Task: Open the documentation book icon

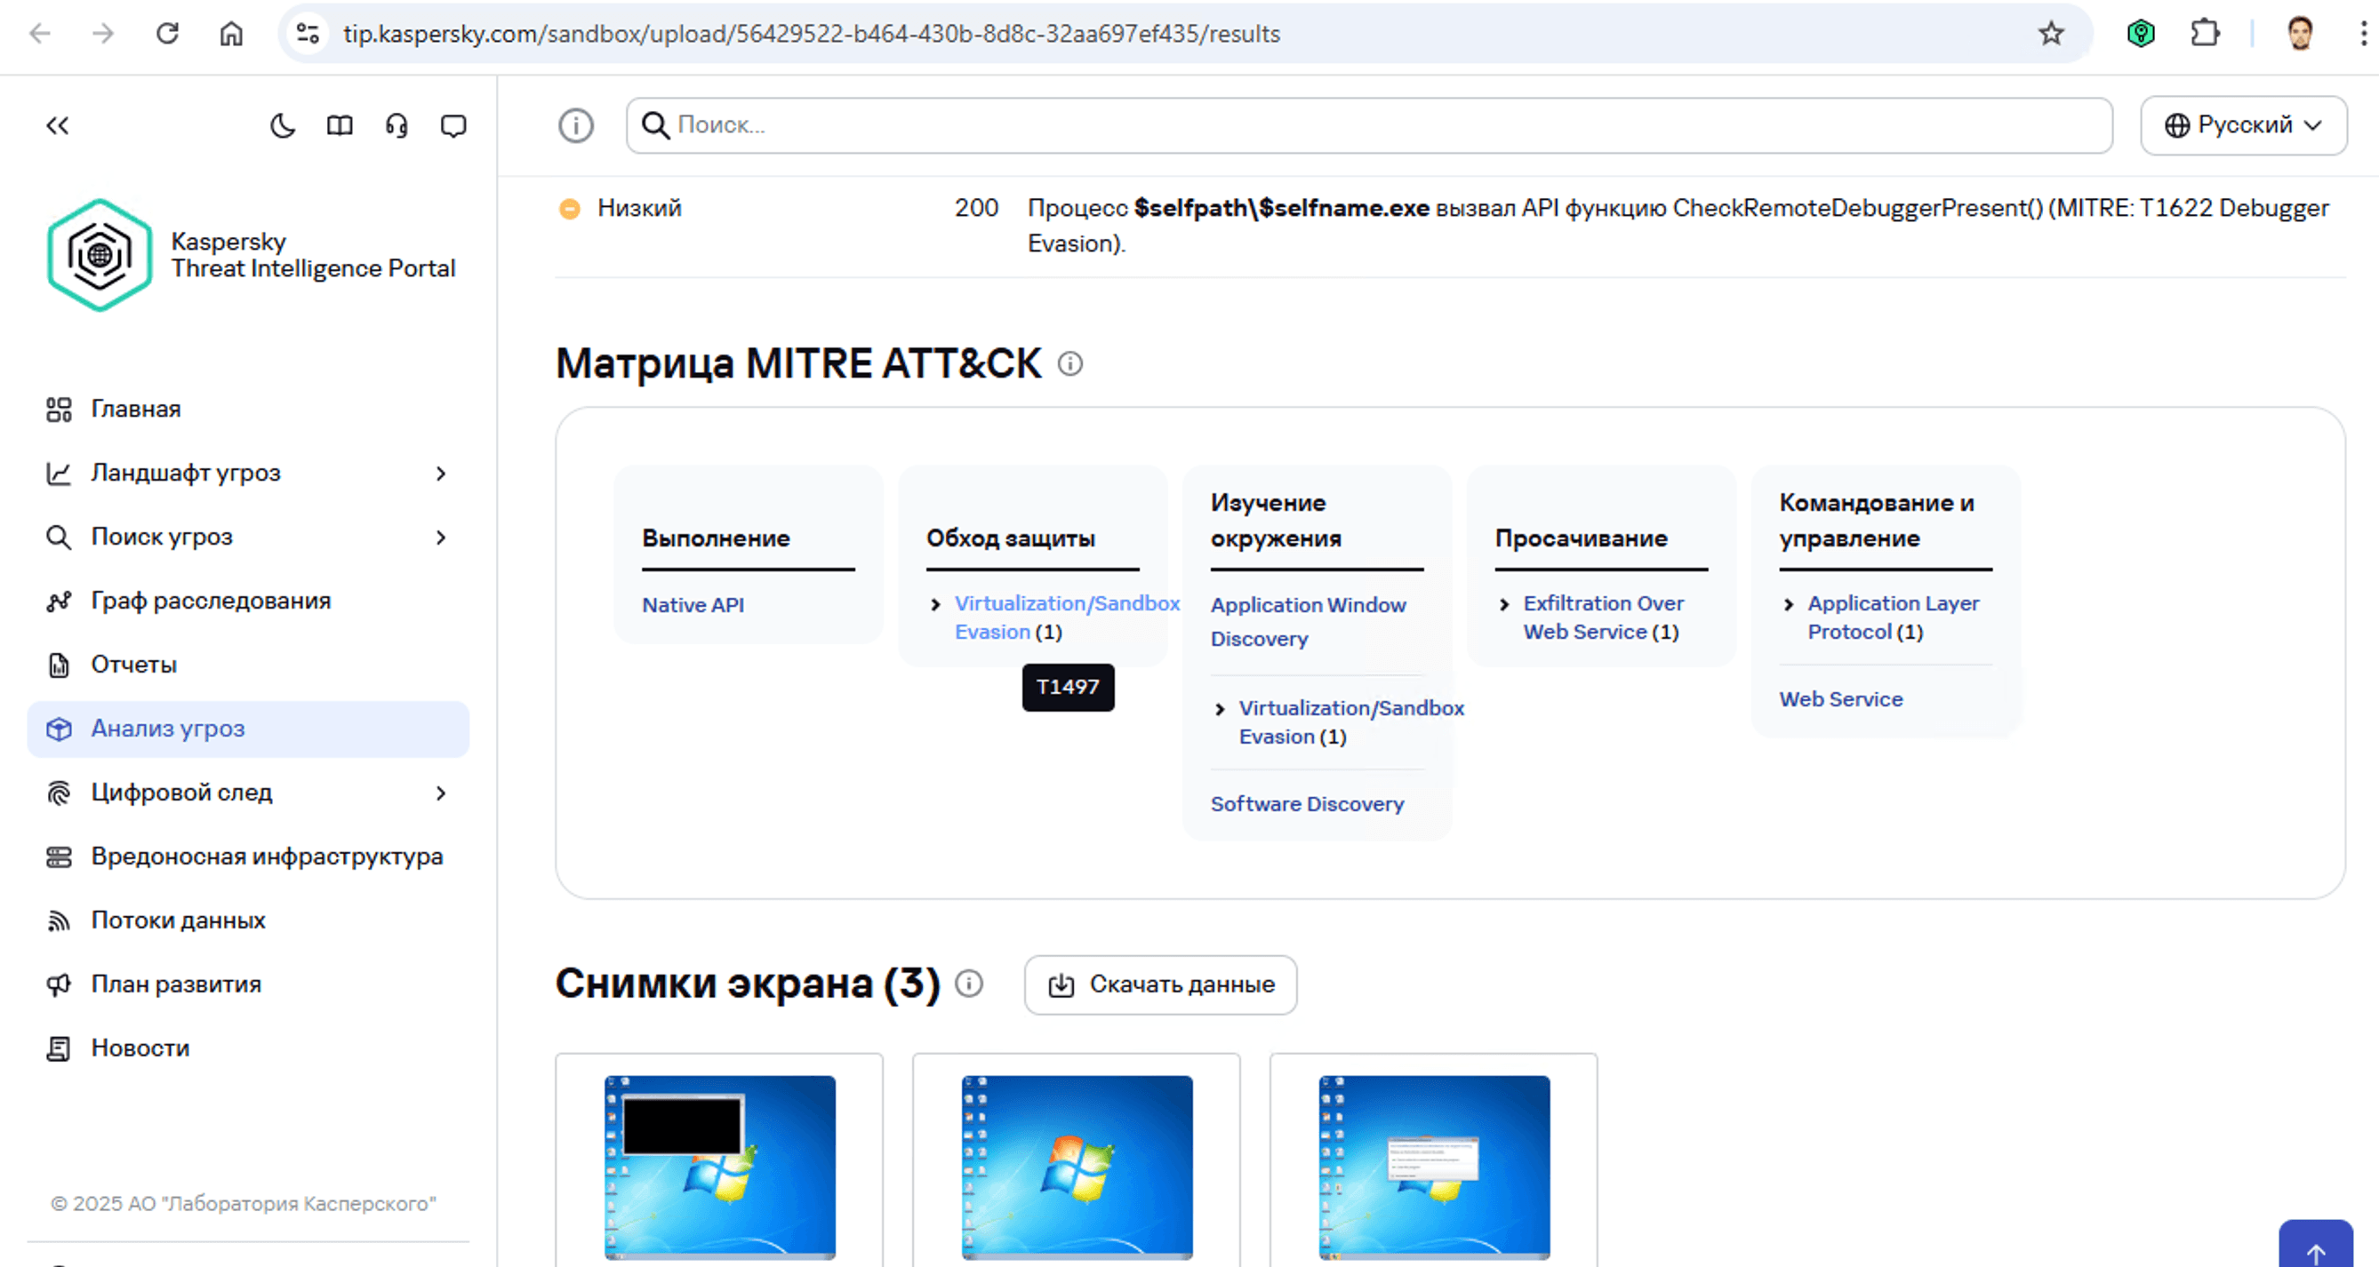Action: click(x=340, y=125)
